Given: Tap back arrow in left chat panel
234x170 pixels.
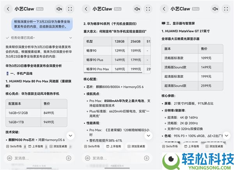Looking at the screenshot, I should 8,9.
